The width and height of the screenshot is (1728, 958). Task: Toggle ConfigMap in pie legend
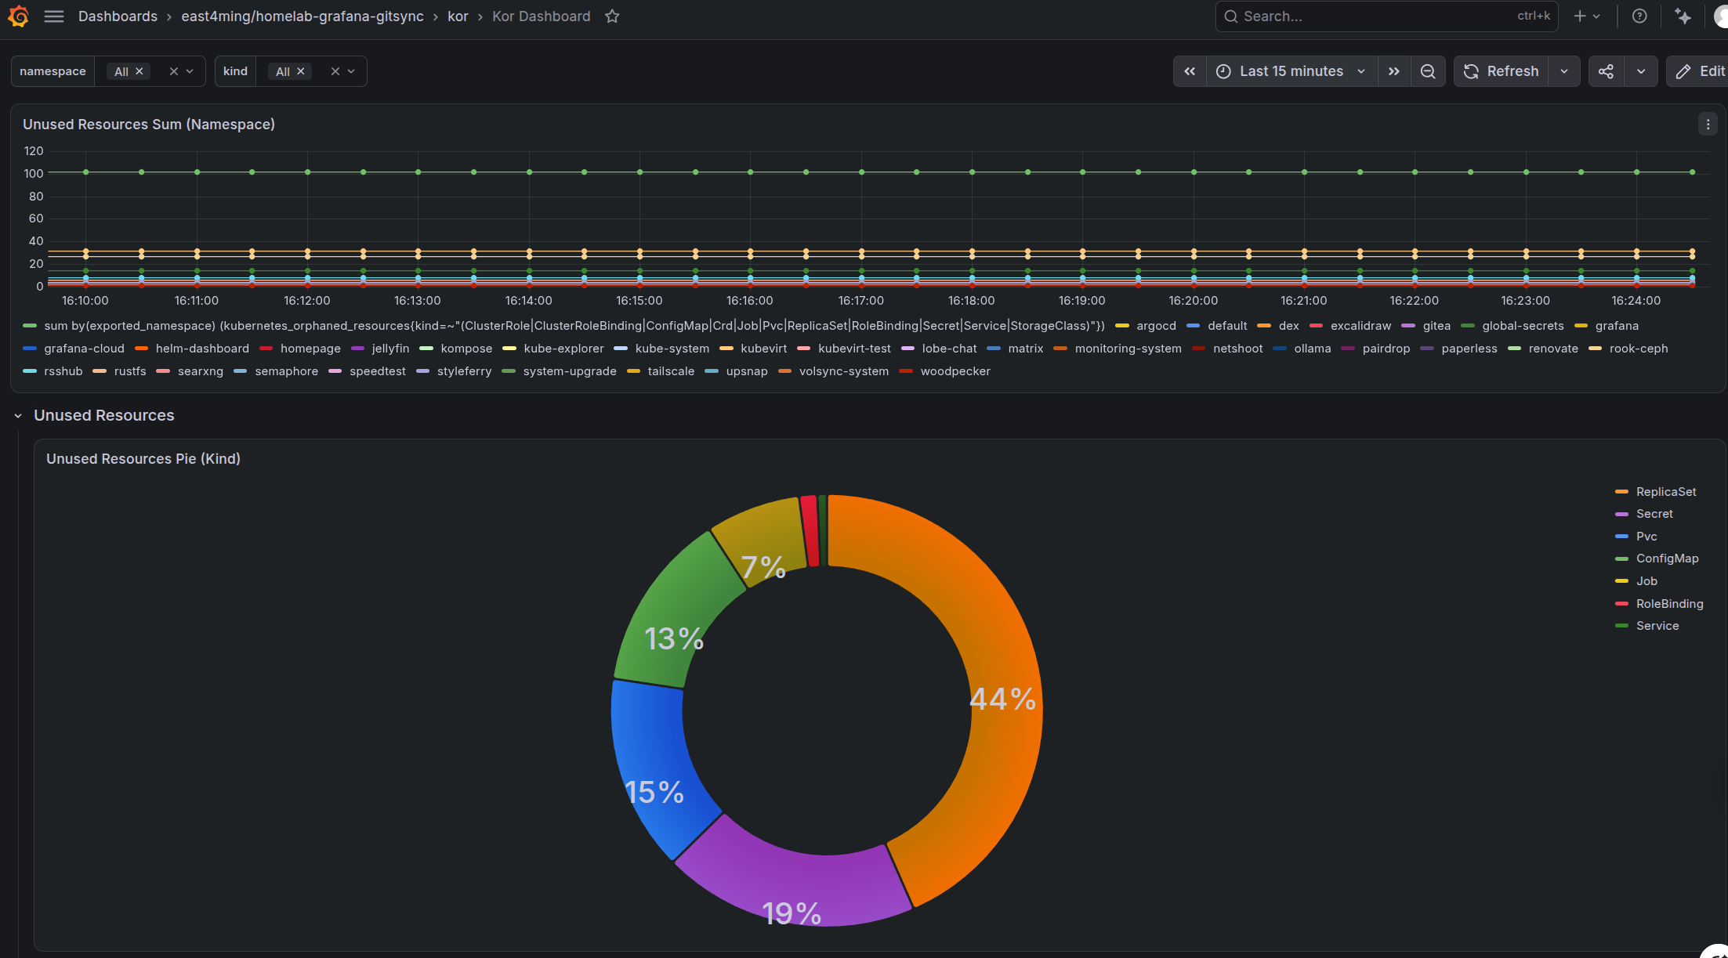click(1667, 559)
